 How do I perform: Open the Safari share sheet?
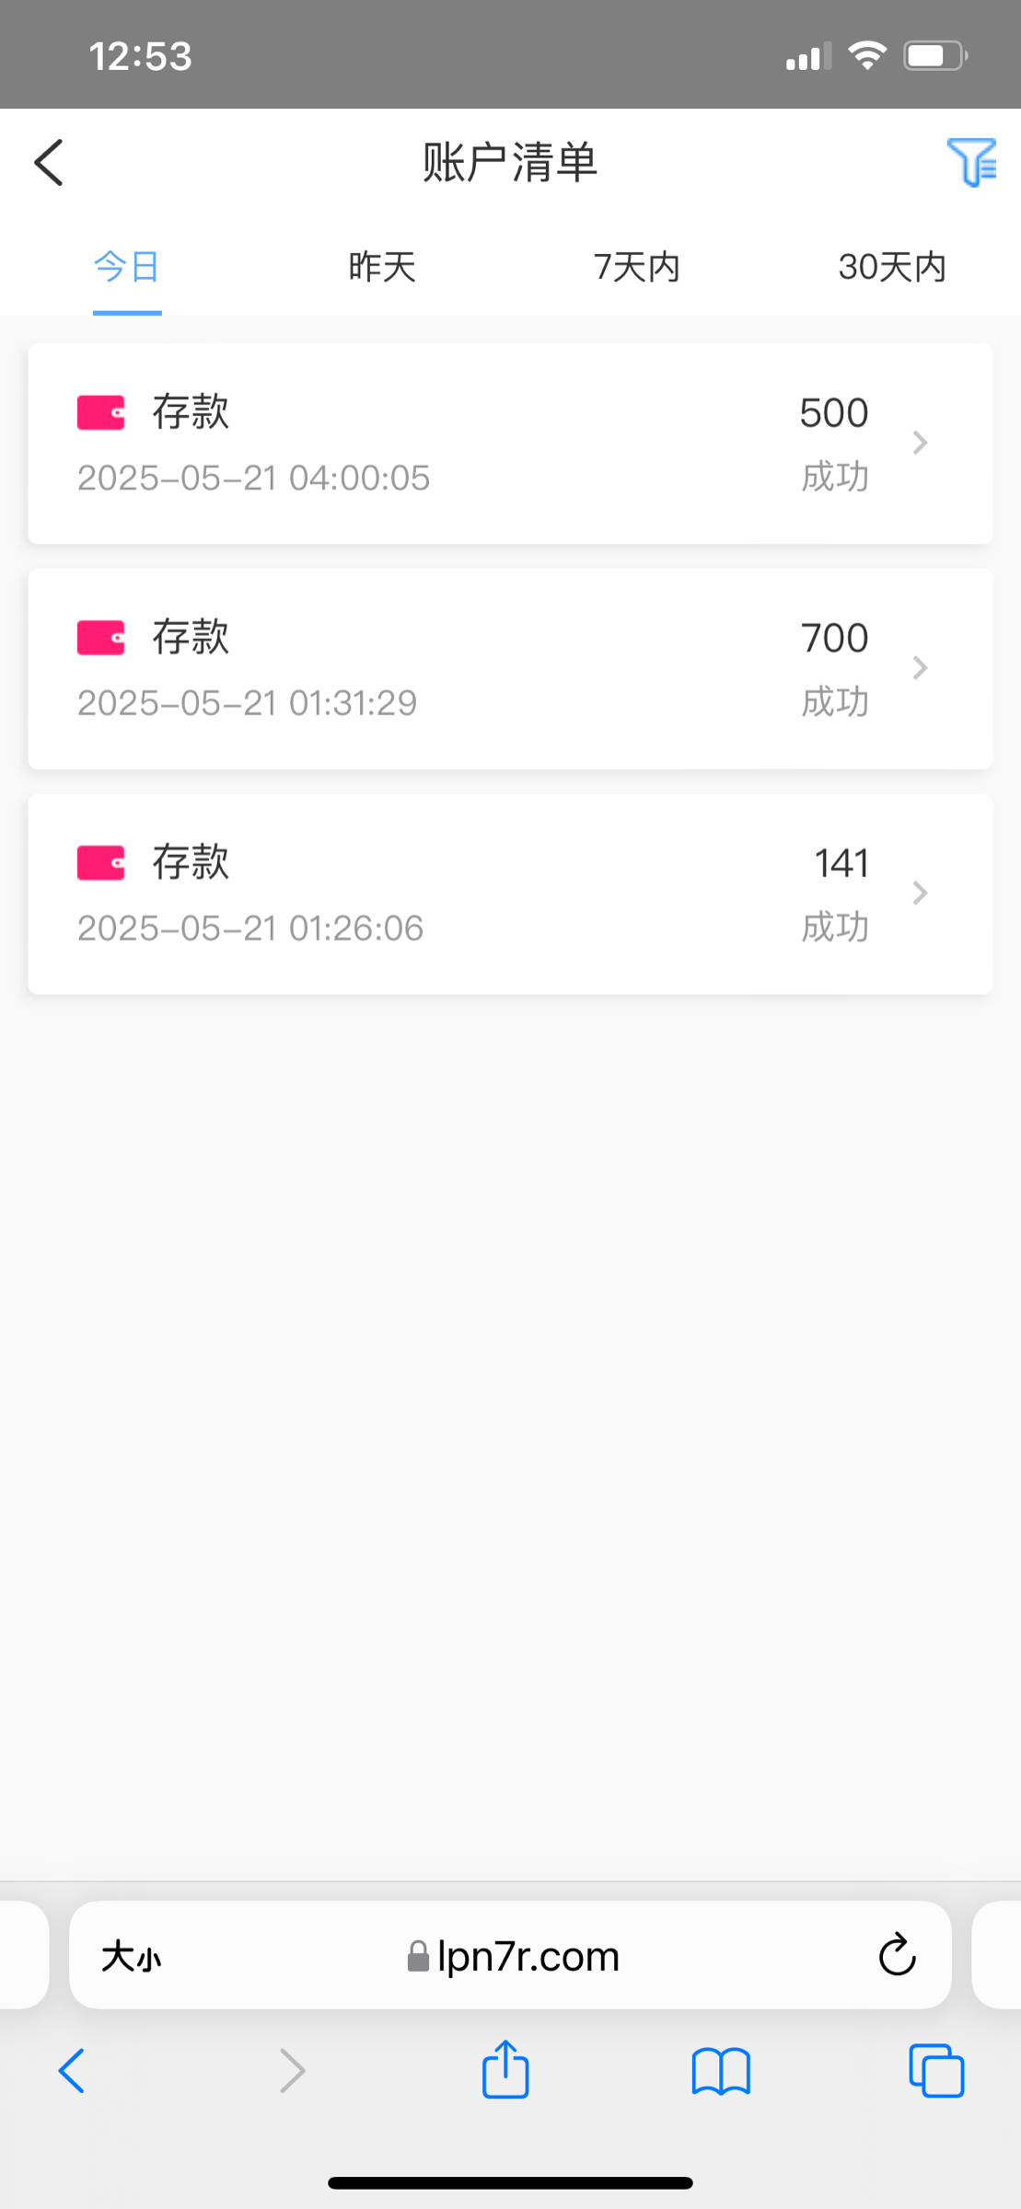pyautogui.click(x=505, y=2071)
